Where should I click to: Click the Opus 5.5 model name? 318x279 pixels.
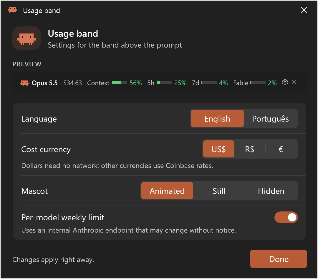[45, 83]
